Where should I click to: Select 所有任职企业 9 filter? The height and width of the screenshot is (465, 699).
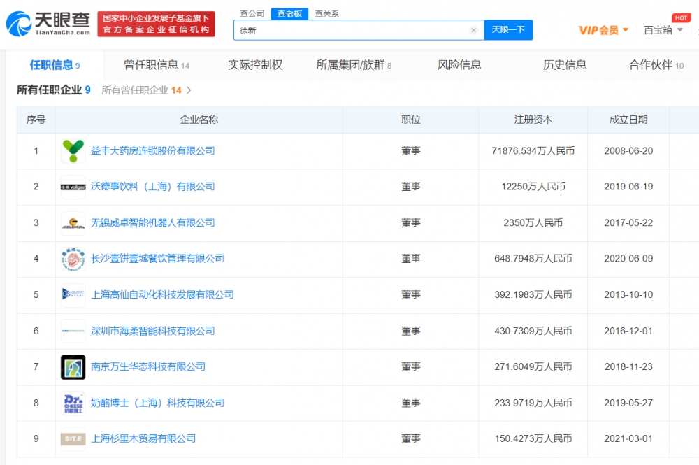tap(54, 90)
